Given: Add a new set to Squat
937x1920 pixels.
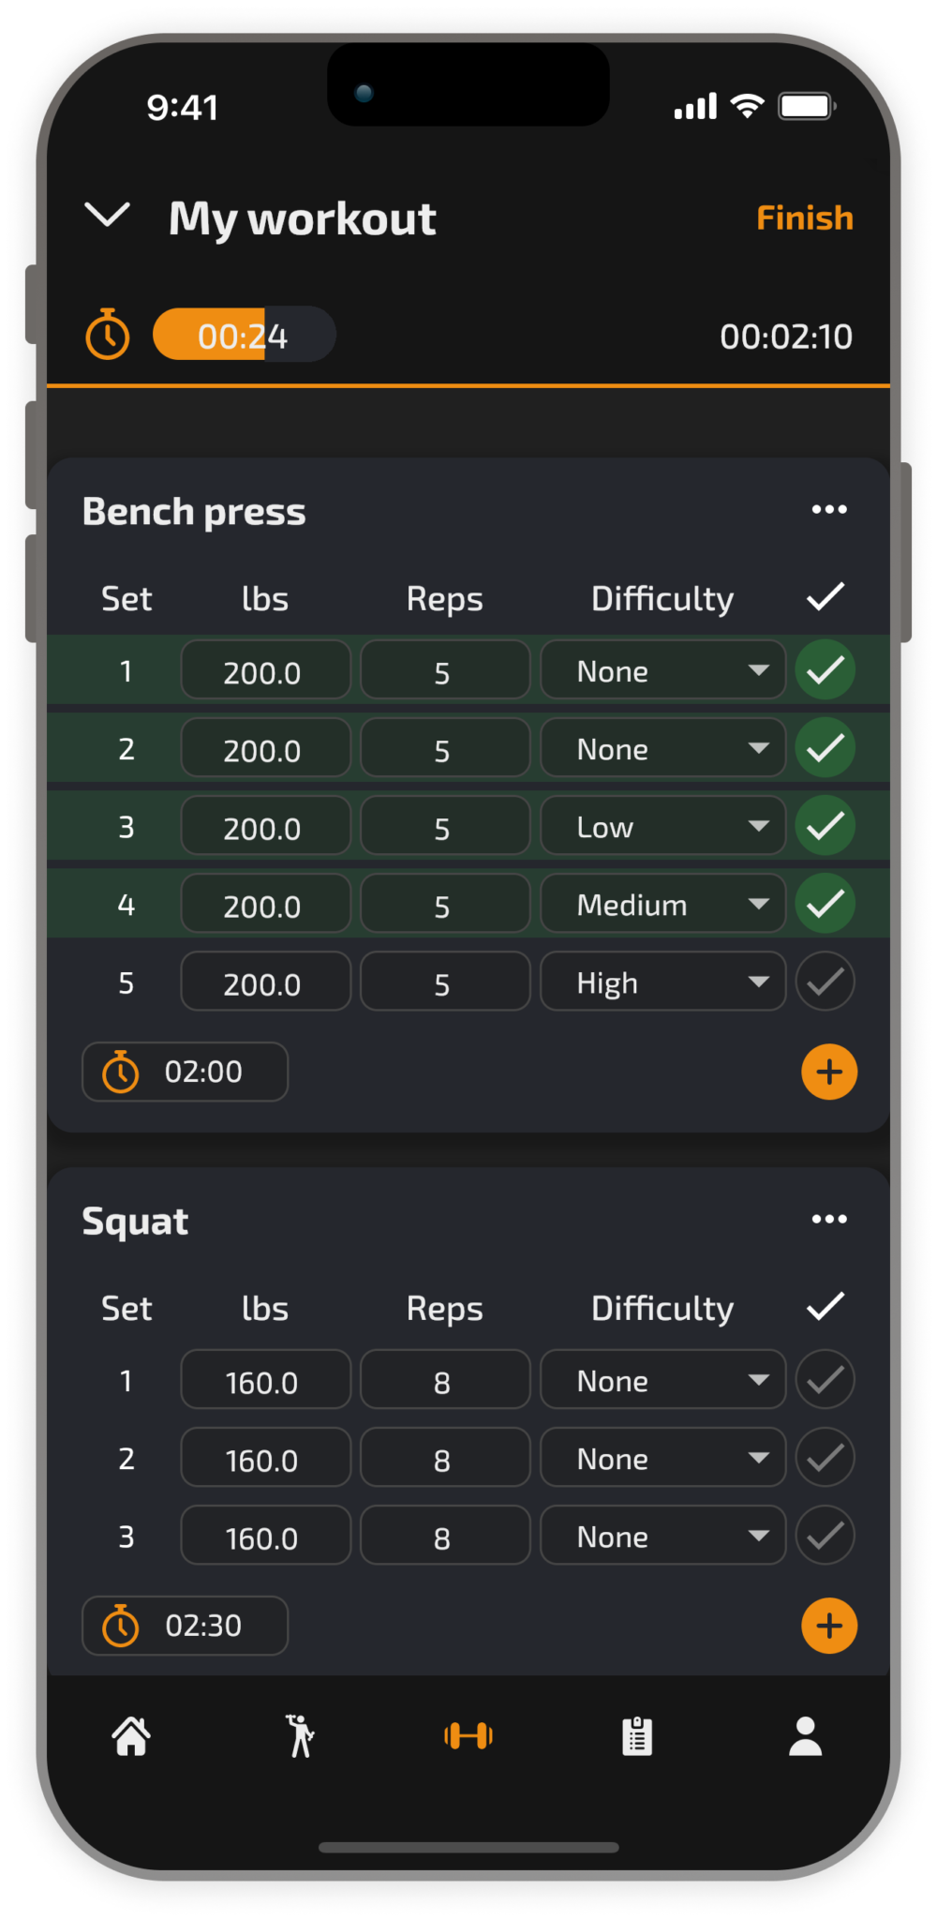Looking at the screenshot, I should coord(827,1627).
